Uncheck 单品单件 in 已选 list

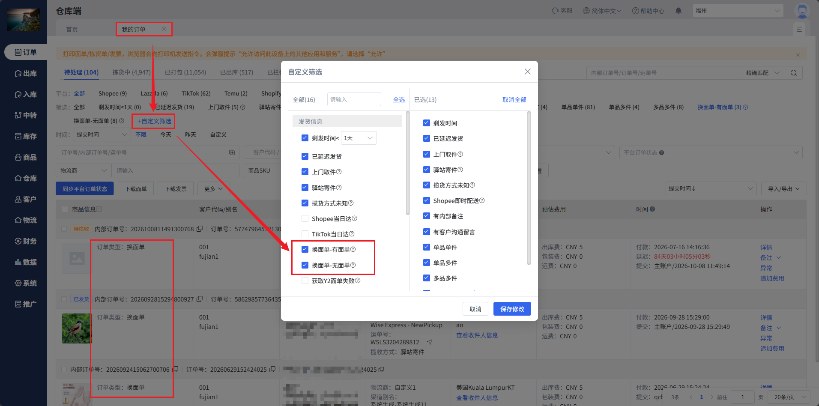click(427, 247)
